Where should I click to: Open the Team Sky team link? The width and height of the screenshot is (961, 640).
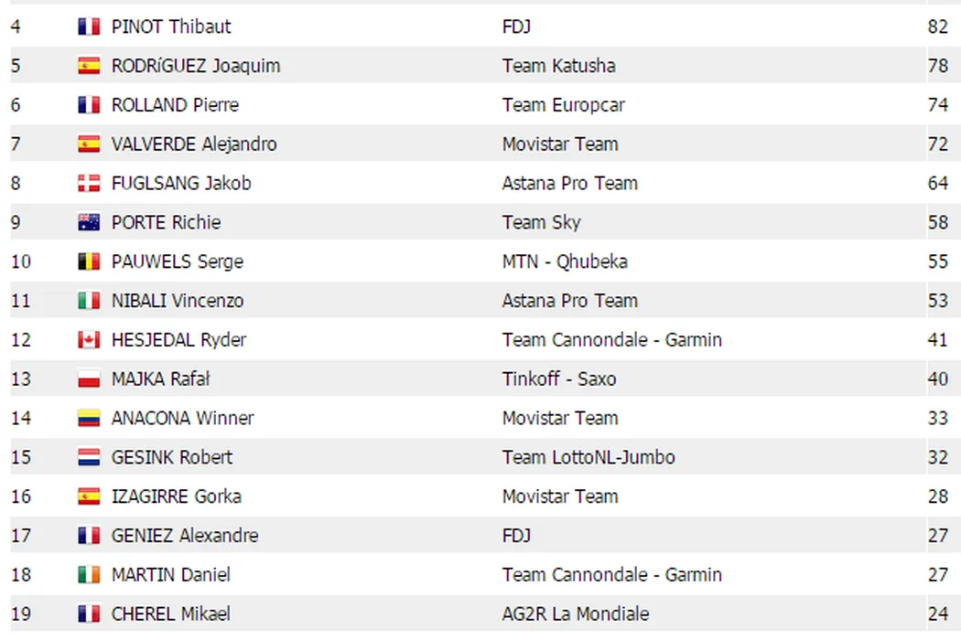(541, 223)
